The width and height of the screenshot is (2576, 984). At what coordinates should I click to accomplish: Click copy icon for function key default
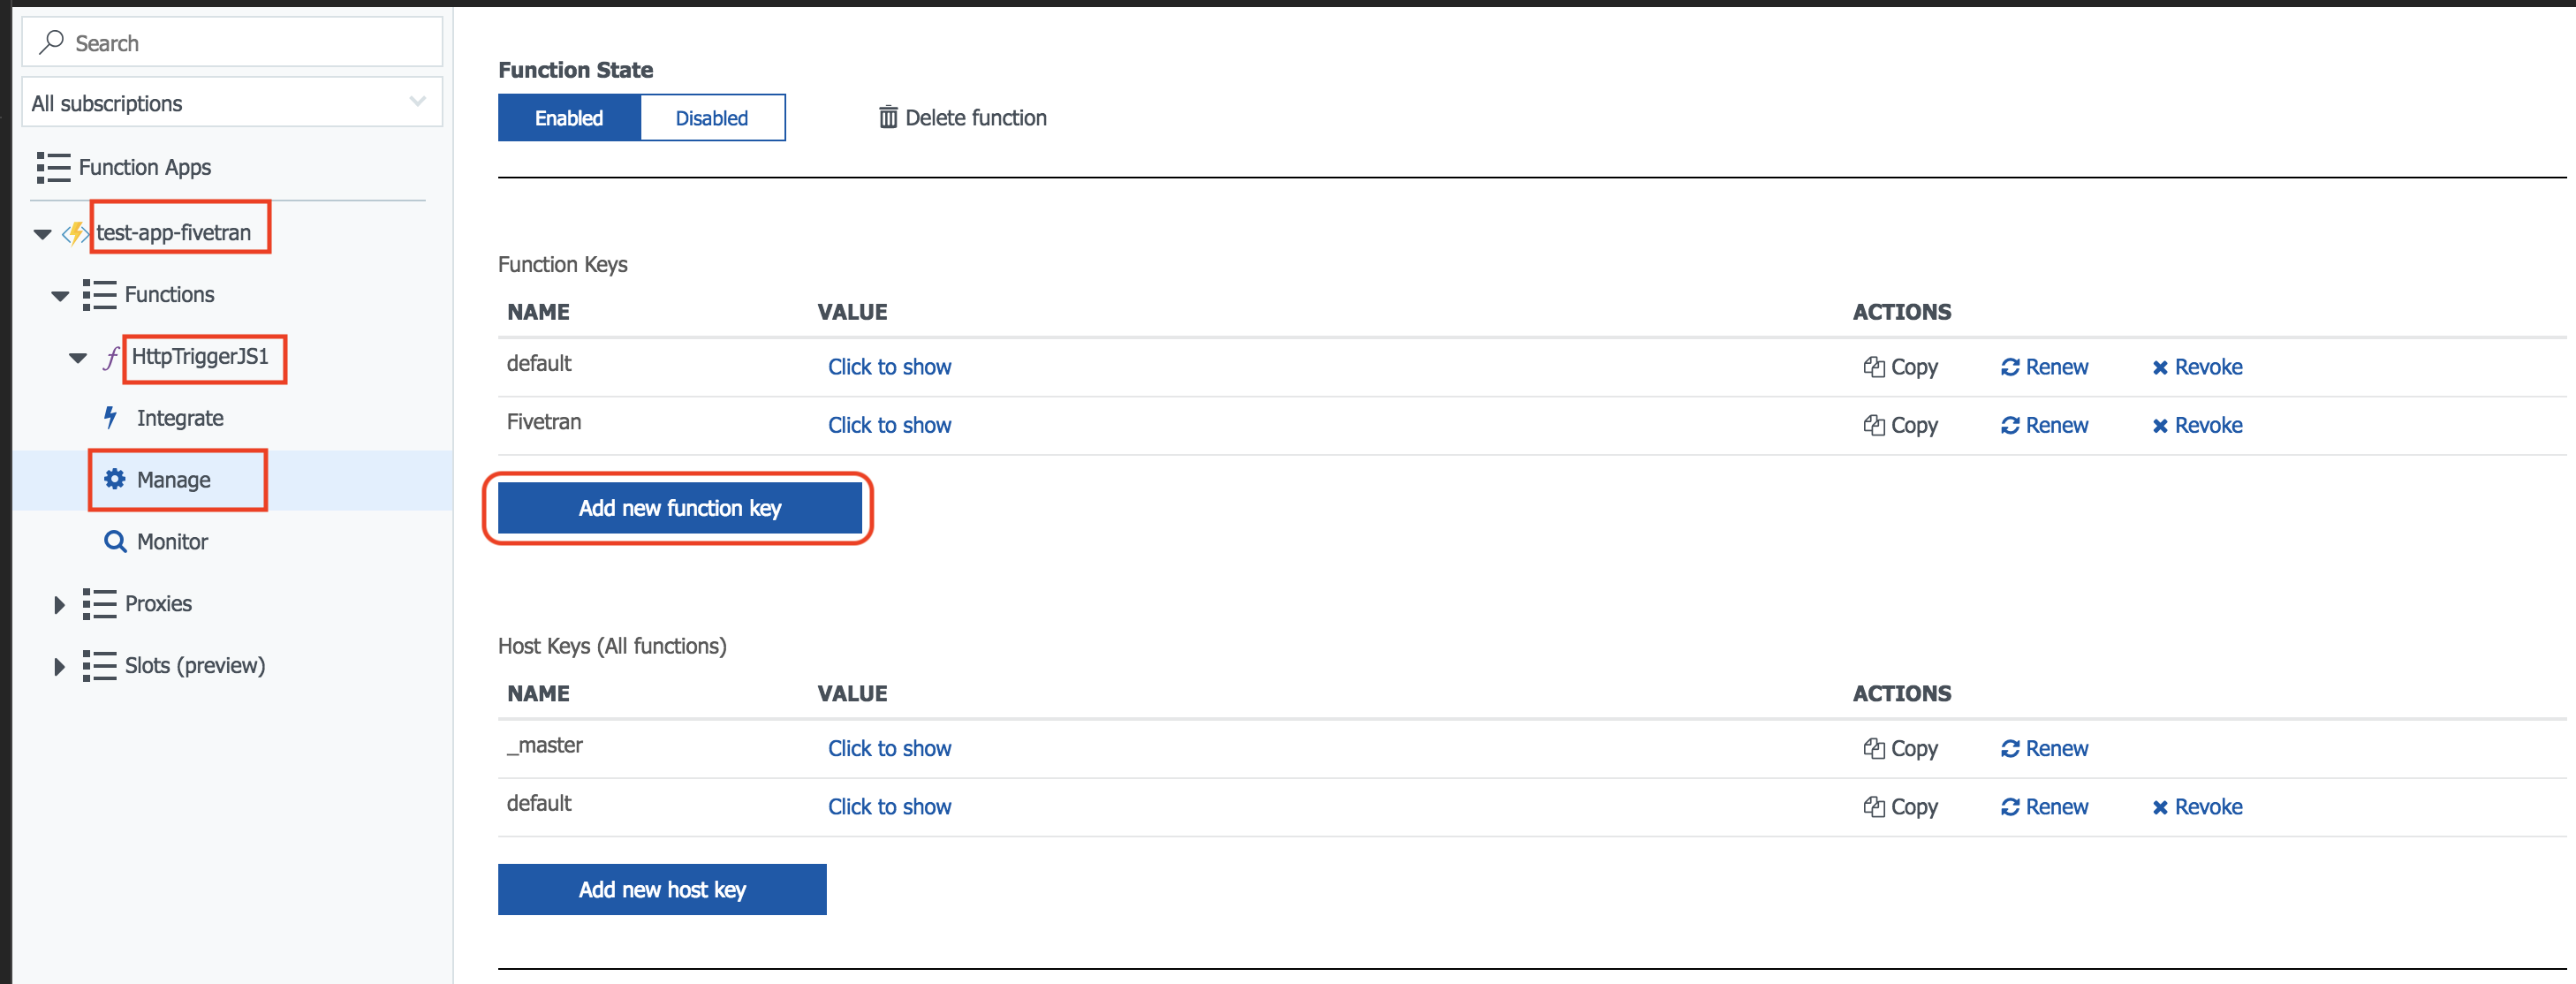(1873, 367)
